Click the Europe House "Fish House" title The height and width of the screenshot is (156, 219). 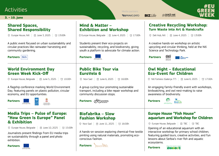(180, 116)
